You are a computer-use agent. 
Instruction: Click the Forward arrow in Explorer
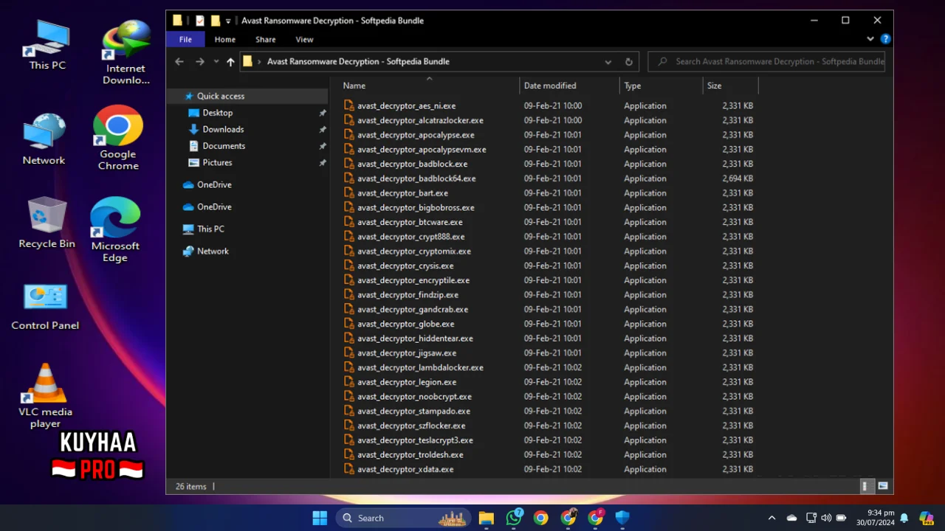[x=199, y=61]
